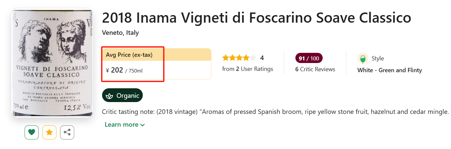Click the Veneto, Italy region link
This screenshot has height=149, width=451.
tap(120, 33)
